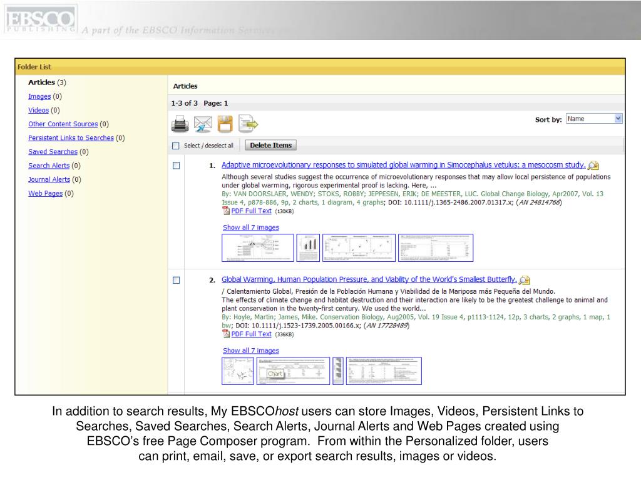Image resolution: width=641 pixels, height=480 pixels.
Task: Check the box for article 2
Action: click(176, 280)
